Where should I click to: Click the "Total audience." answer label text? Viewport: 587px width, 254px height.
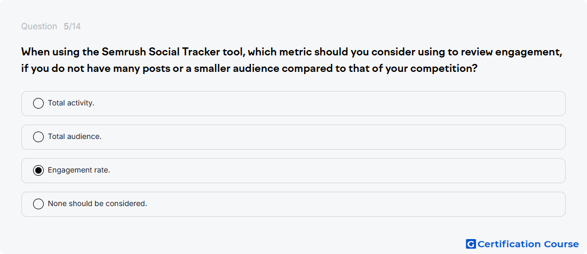point(75,137)
